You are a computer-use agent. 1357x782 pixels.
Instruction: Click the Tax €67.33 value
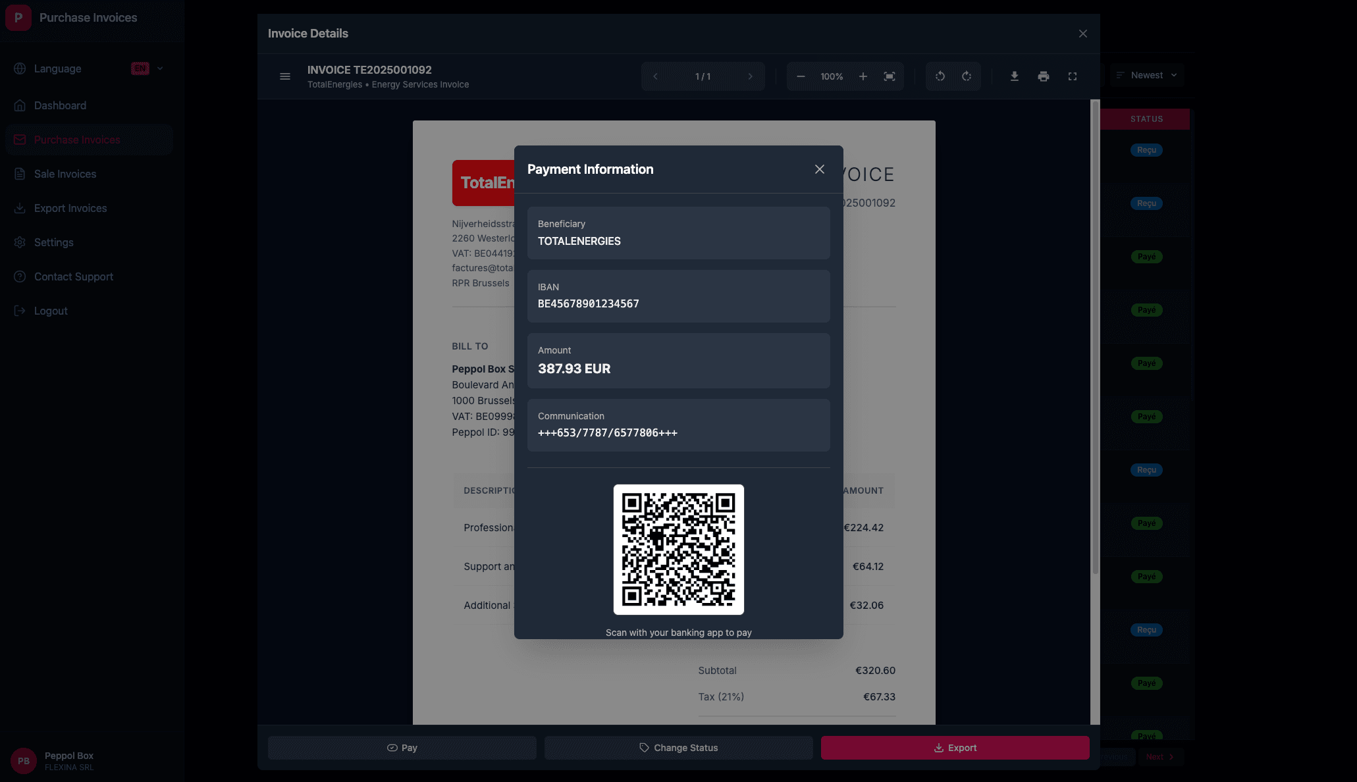point(879,696)
